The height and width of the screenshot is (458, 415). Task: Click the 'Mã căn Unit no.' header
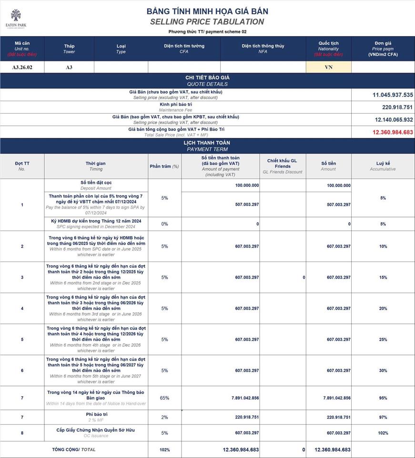tap(22, 49)
